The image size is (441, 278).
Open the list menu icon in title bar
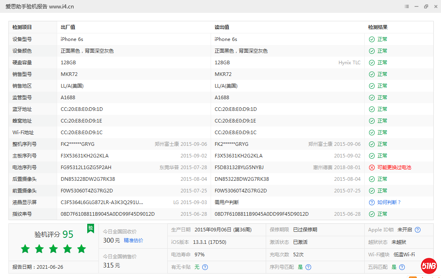coord(407,6)
